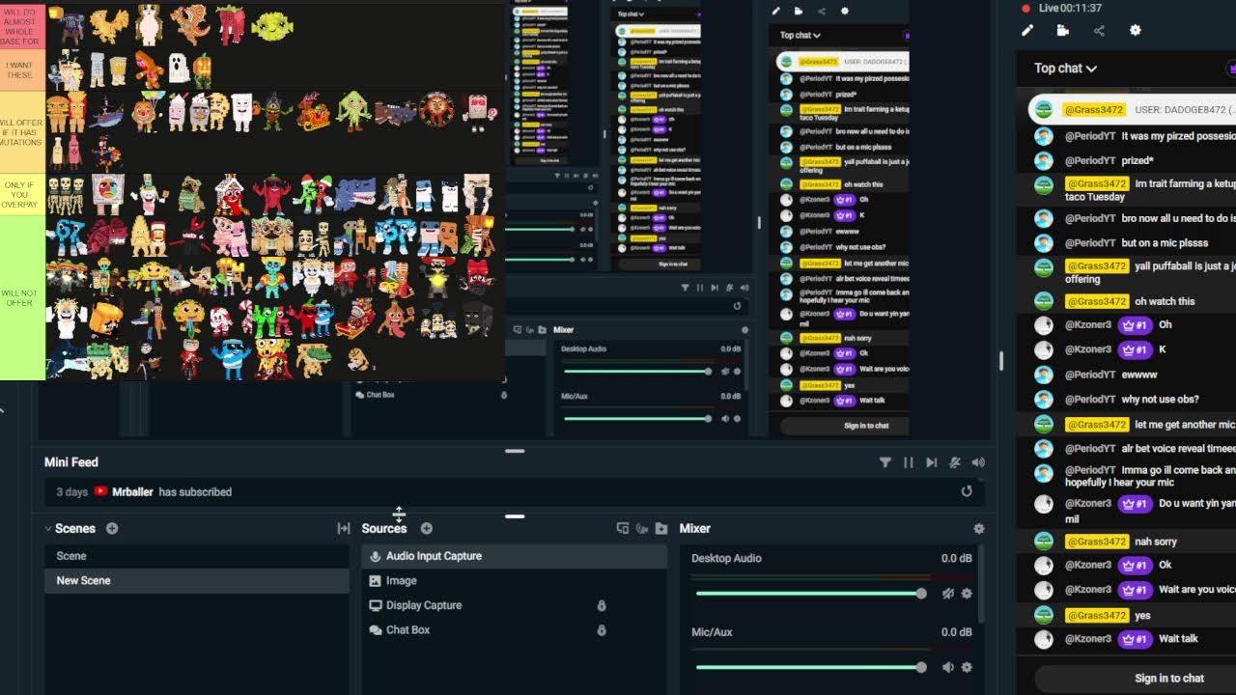Screen dimensions: 1236x695
Task: Select the Display Capture source row
Action: point(514,605)
